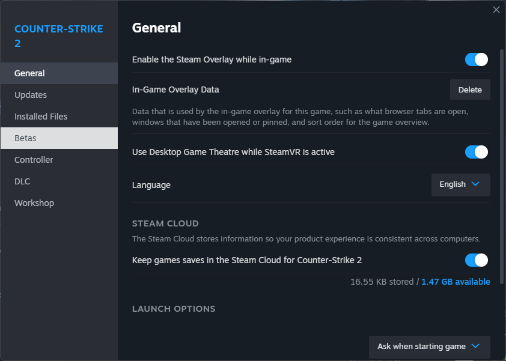Delete the In-Game Overlay Data
The height and width of the screenshot is (361, 506).
(470, 89)
